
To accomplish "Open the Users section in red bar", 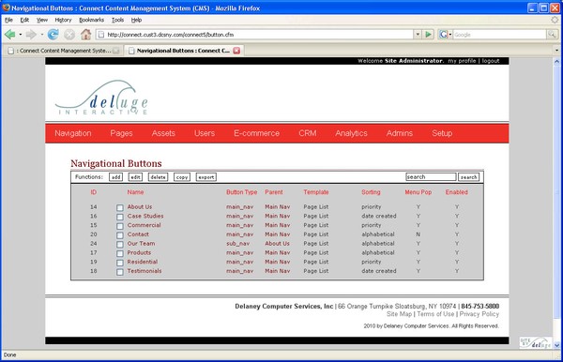I will tap(205, 133).
